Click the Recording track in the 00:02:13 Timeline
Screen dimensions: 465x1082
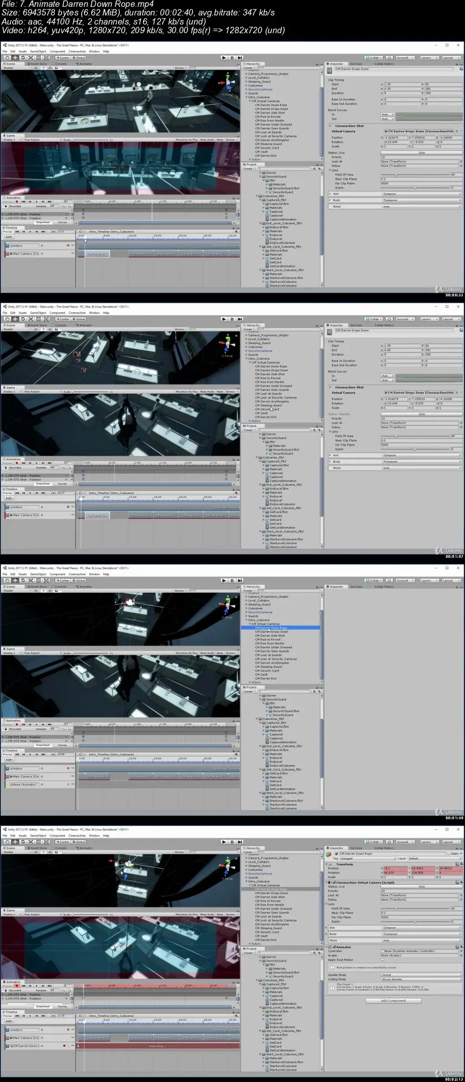(158, 1046)
